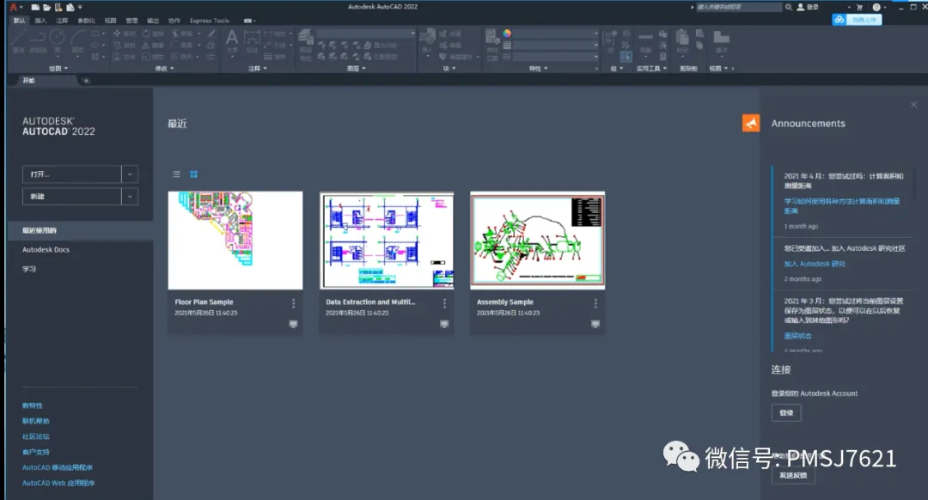This screenshot has width=928, height=500.
Task: Open the 联机帮助 link
Action: coord(35,421)
